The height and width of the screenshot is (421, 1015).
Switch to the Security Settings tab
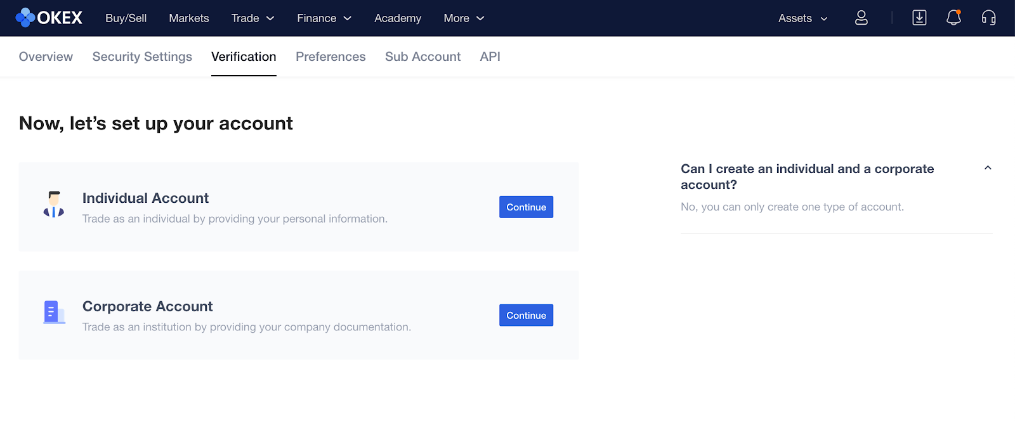pyautogui.click(x=142, y=56)
